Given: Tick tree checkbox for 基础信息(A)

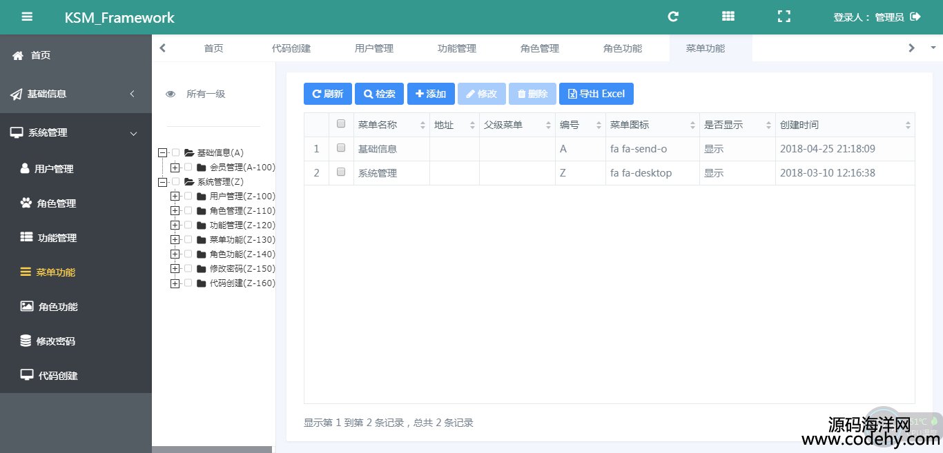Looking at the screenshot, I should click(175, 153).
